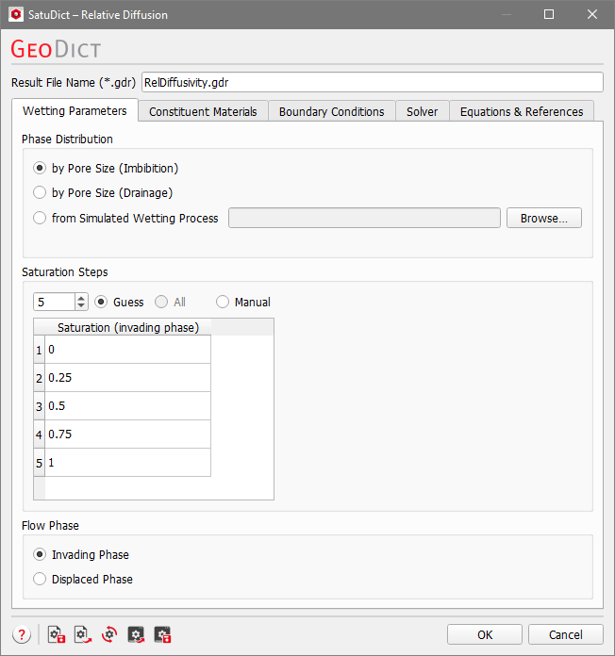The width and height of the screenshot is (615, 656).
Task: Click row header number 3 in saturation table
Action: coord(39,406)
